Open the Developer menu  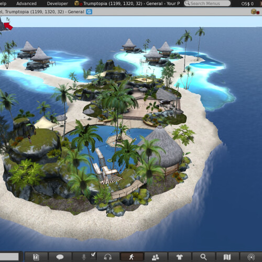tap(58, 4)
